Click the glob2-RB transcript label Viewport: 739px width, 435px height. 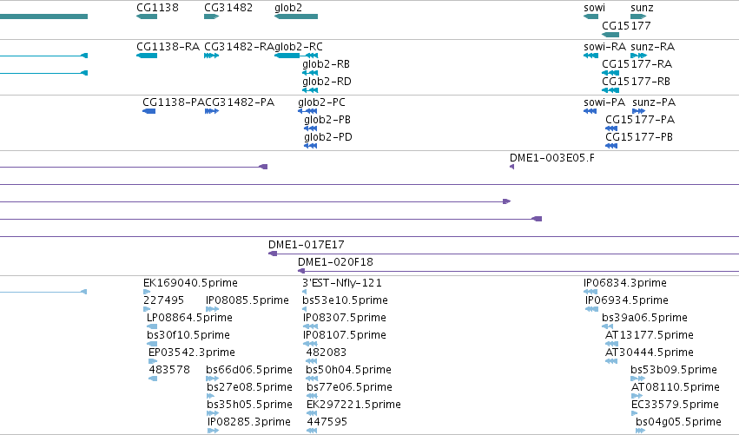[x=327, y=64]
